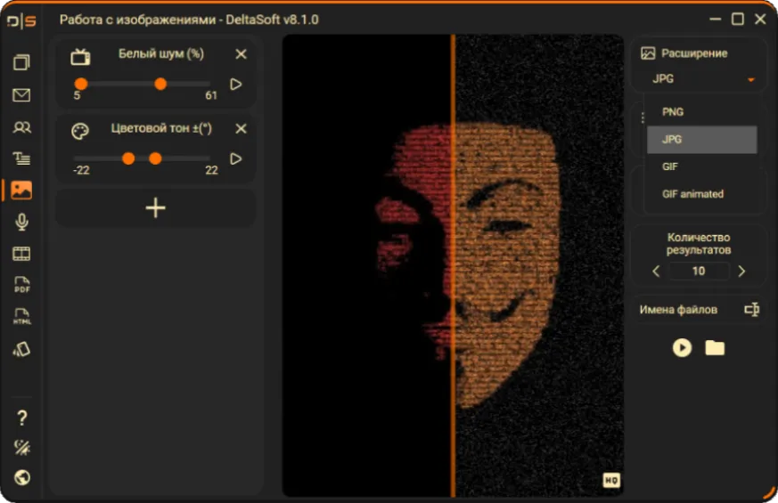The width and height of the screenshot is (778, 503).
Task: Click the Расширение header label
Action: 694,53
